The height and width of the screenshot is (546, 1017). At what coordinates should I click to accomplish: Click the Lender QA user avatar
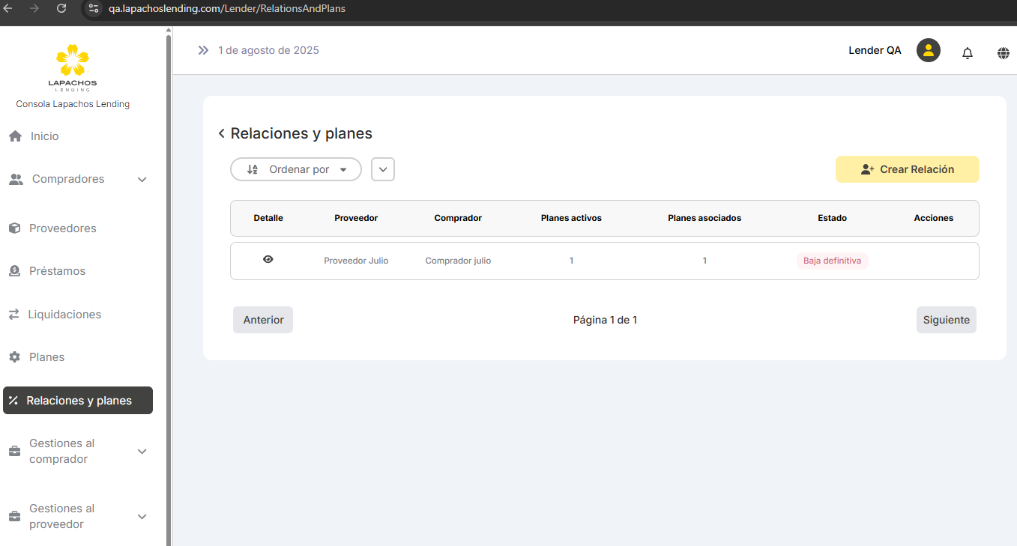click(x=928, y=50)
